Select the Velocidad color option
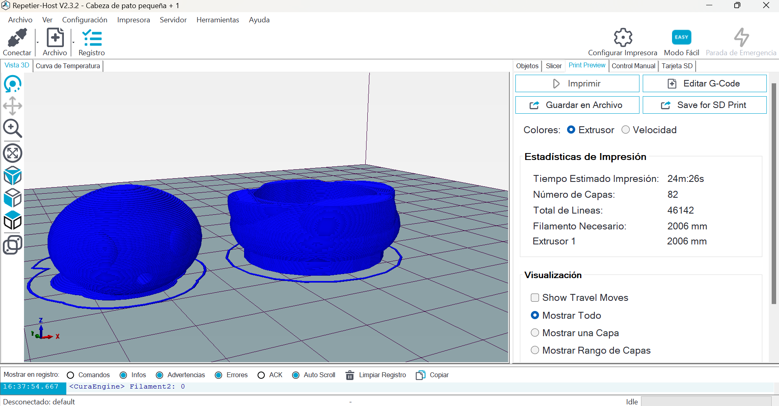The height and width of the screenshot is (406, 779). pos(626,130)
